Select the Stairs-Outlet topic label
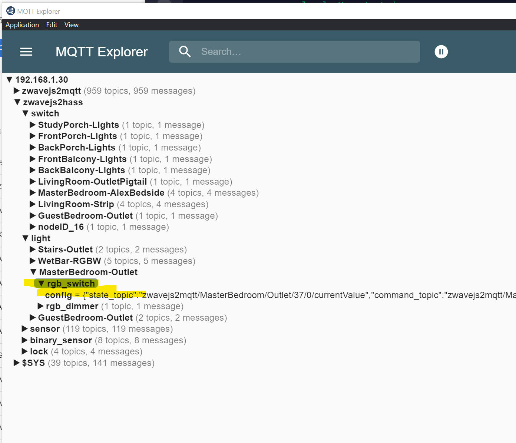Image resolution: width=516 pixels, height=443 pixels. click(65, 249)
